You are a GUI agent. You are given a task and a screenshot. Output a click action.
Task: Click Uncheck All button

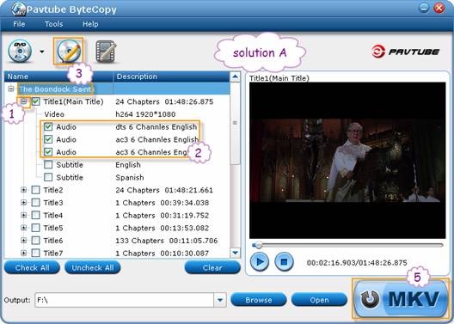click(93, 267)
